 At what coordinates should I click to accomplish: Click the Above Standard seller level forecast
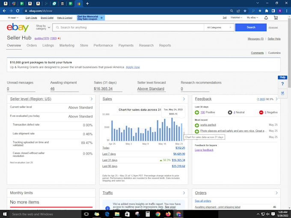151,89
